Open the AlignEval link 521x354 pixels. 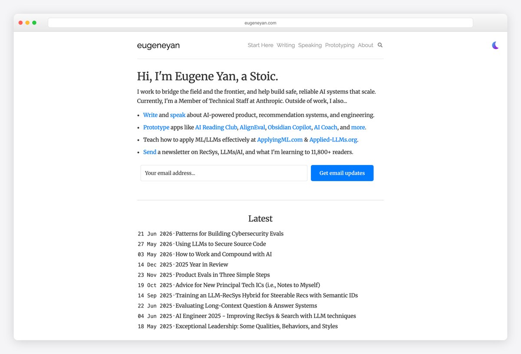(x=252, y=127)
